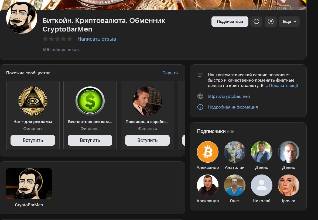The height and width of the screenshot is (220, 318).
Task: Hide similar communities via Скрыть
Action: [x=170, y=73]
